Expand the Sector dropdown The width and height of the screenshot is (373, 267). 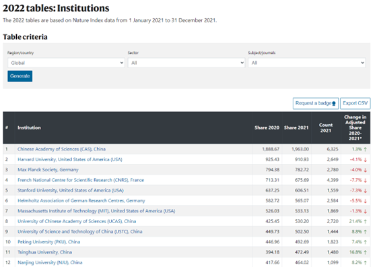pyautogui.click(x=186, y=63)
